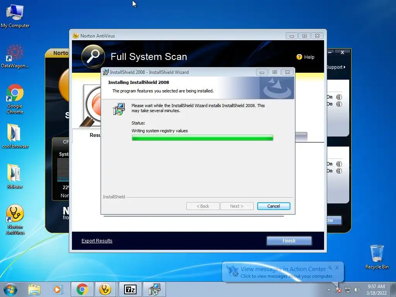Viewport: 396px width, 297px height.
Task: Click the Installing InstallShield 2008 heading
Action: click(138, 82)
